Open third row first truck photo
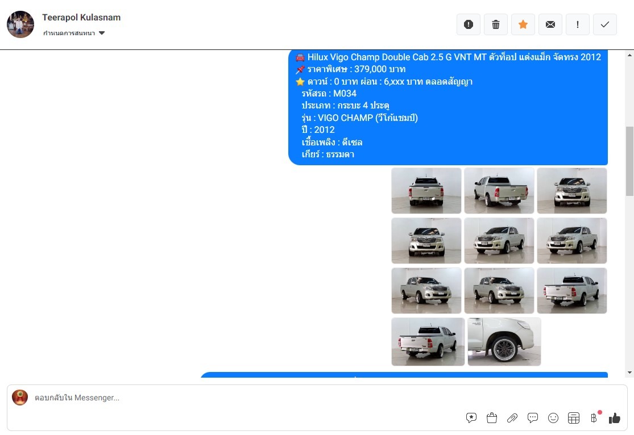The width and height of the screenshot is (634, 435). click(x=426, y=291)
